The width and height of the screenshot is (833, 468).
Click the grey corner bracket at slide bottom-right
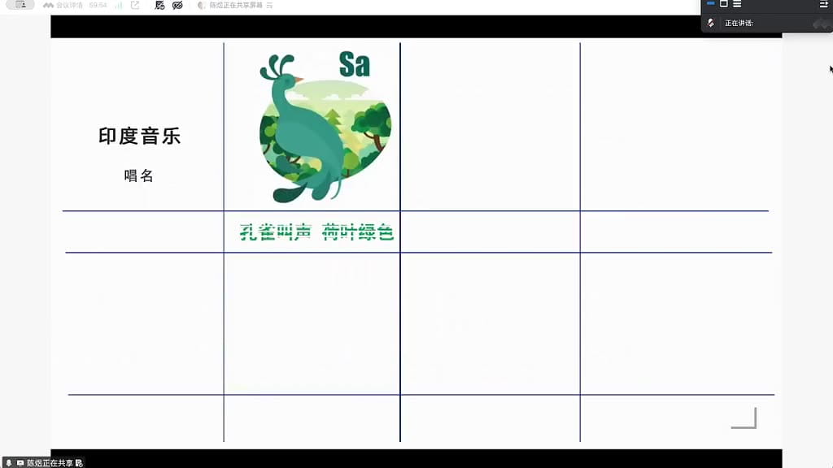(x=744, y=418)
